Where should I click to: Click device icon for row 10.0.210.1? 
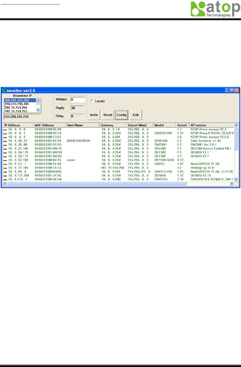tap(5, 179)
